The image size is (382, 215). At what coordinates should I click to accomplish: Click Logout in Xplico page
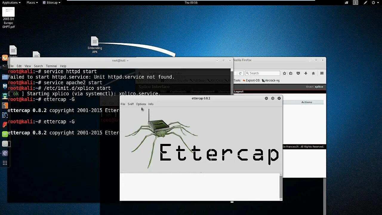click(x=239, y=91)
